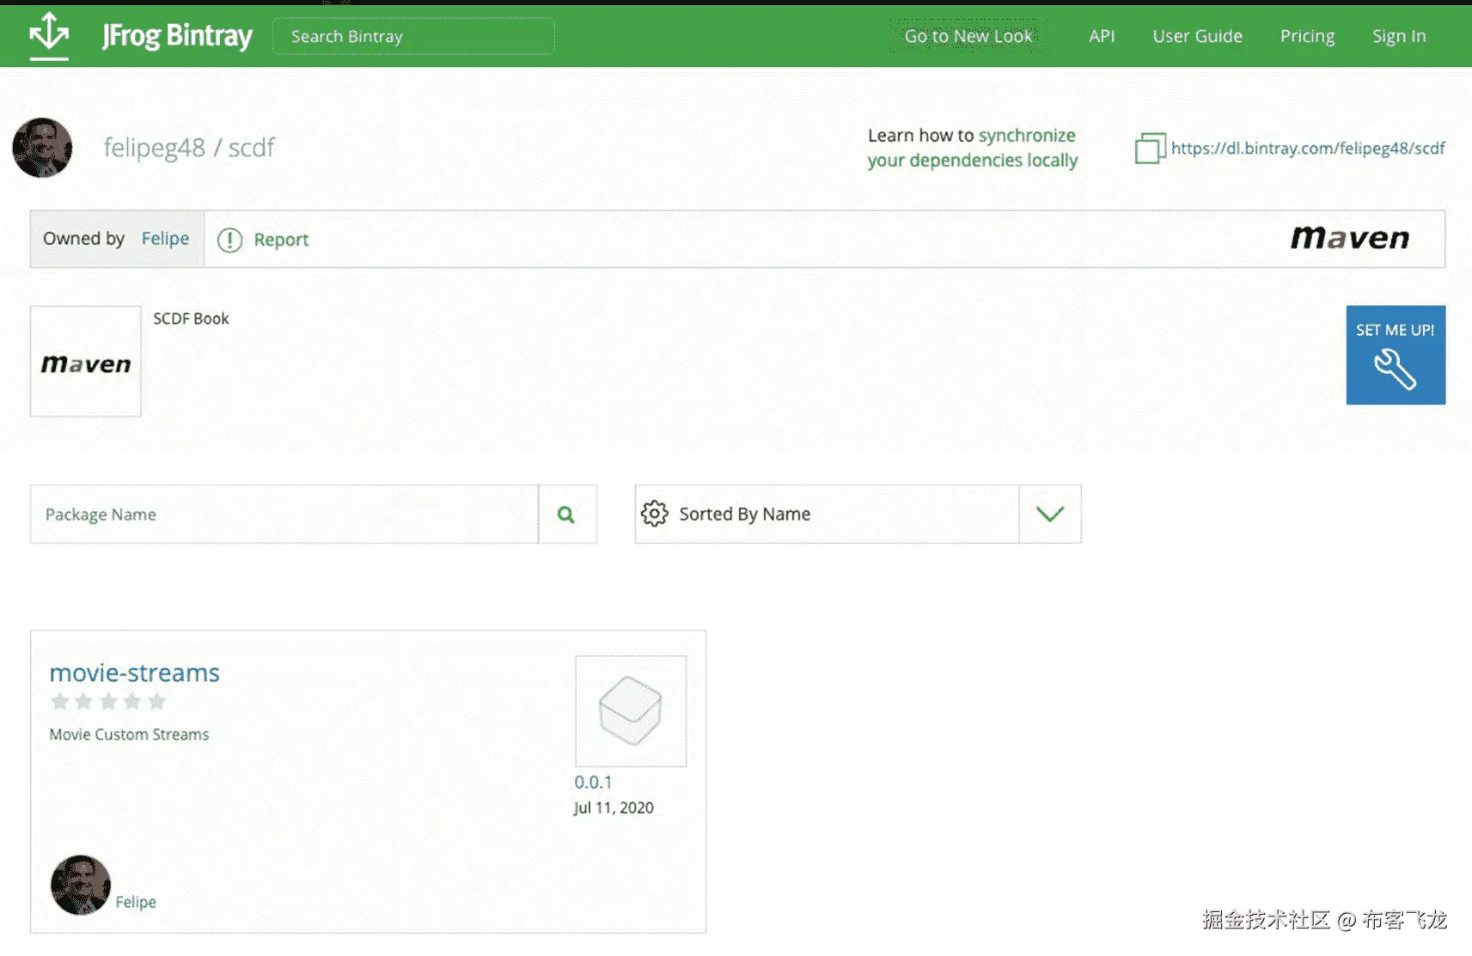Open version 0.0.1 of movie-streams
The height and width of the screenshot is (956, 1472).
pyautogui.click(x=593, y=782)
